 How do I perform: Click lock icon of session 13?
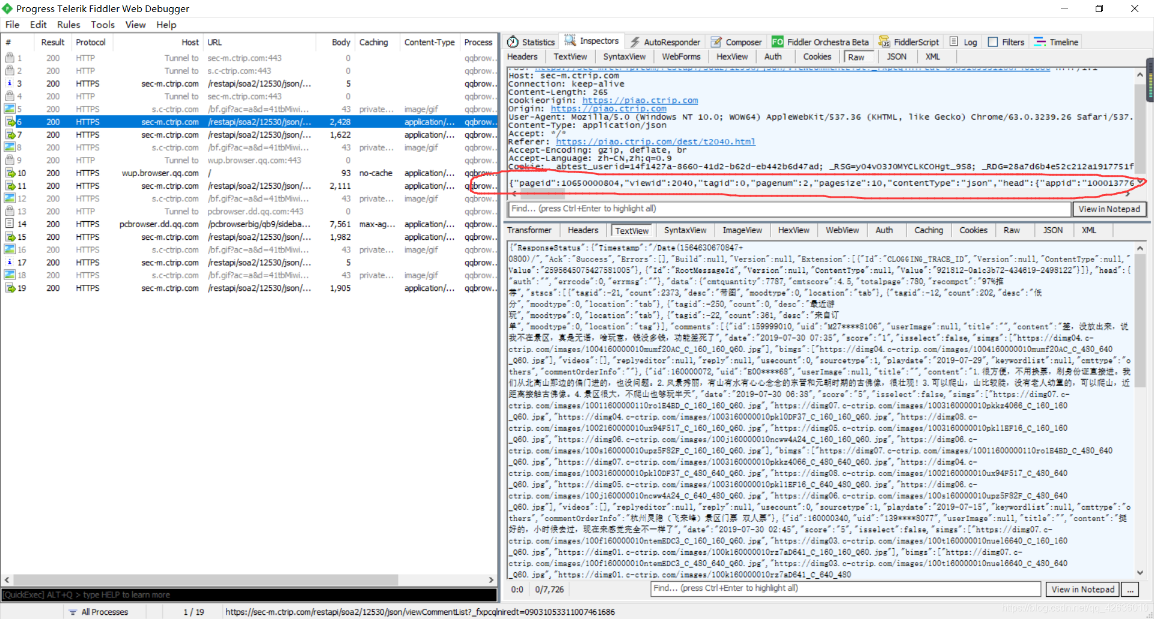[10, 211]
